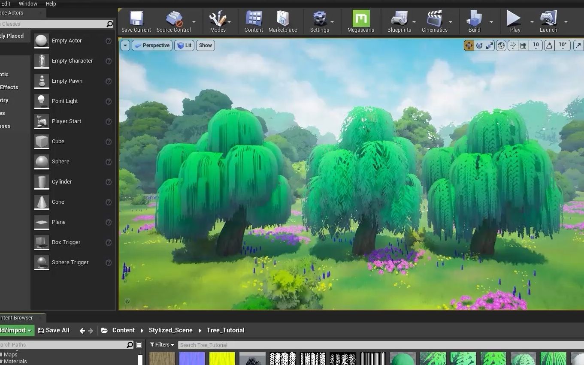Click the Show flags button

point(206,45)
